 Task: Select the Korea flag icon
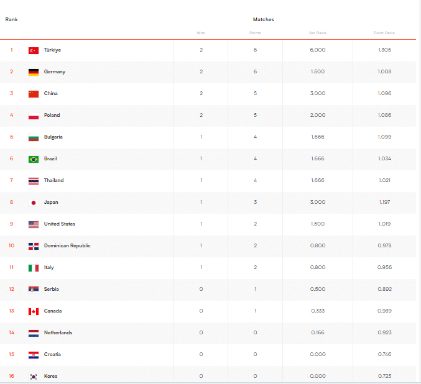[x=34, y=377]
